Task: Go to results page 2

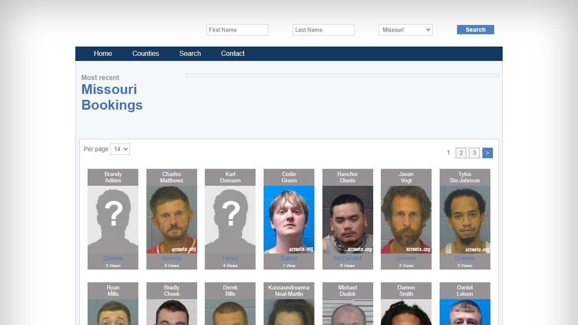Action: tap(461, 153)
